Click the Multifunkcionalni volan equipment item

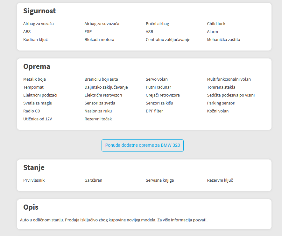point(229,79)
